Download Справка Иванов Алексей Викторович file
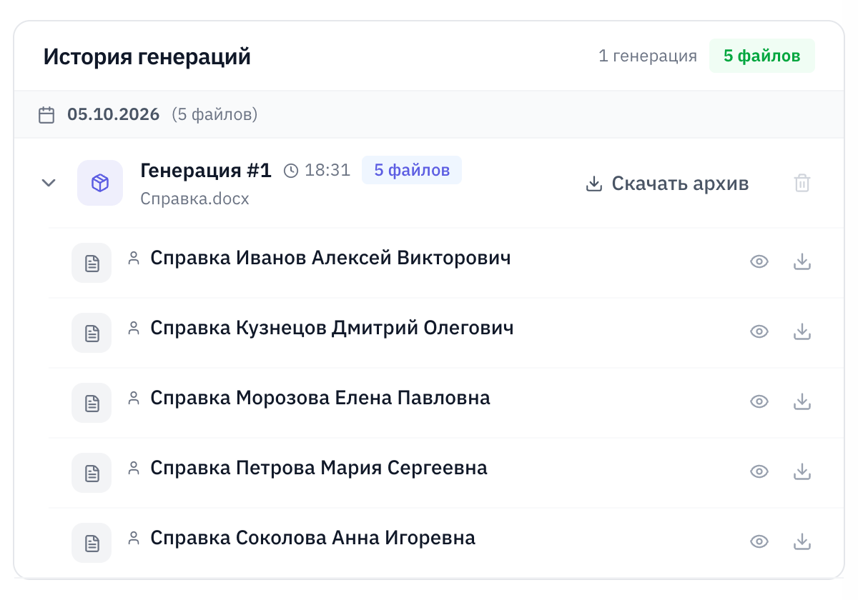Image resolution: width=858 pixels, height=600 pixels. coord(802,261)
